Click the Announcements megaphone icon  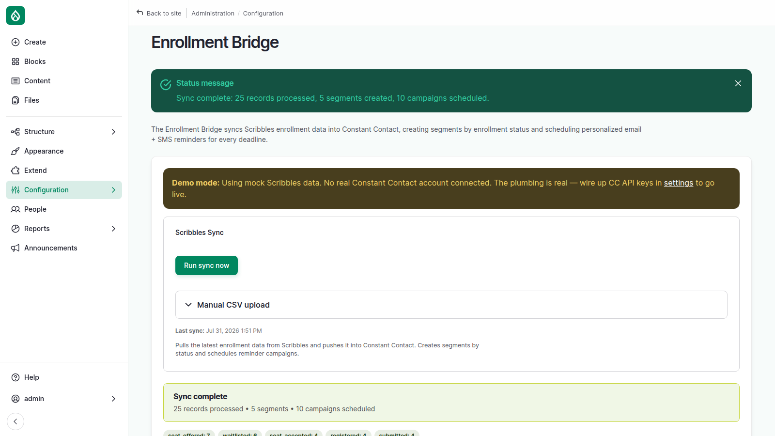point(15,248)
